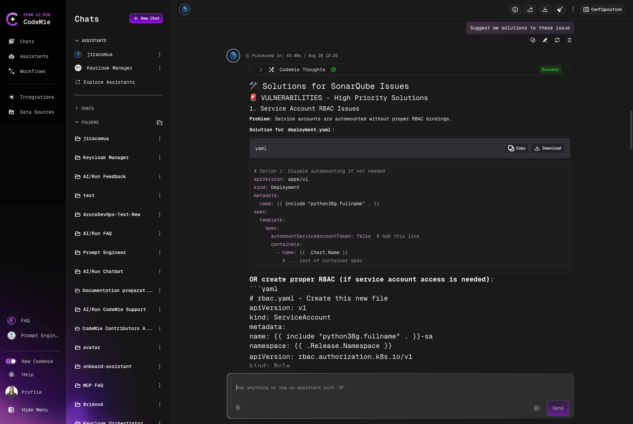Click the New Chat button
The image size is (633, 424).
coord(146,18)
